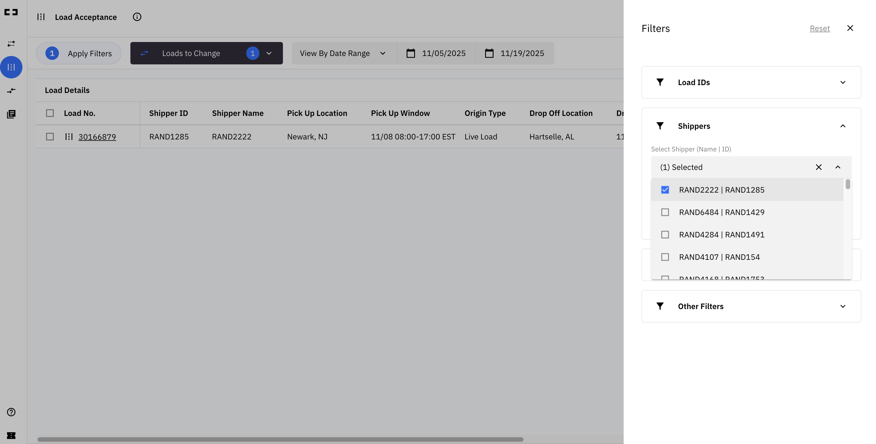876x444 pixels.
Task: Open load number 30166879 link
Action: pos(97,137)
